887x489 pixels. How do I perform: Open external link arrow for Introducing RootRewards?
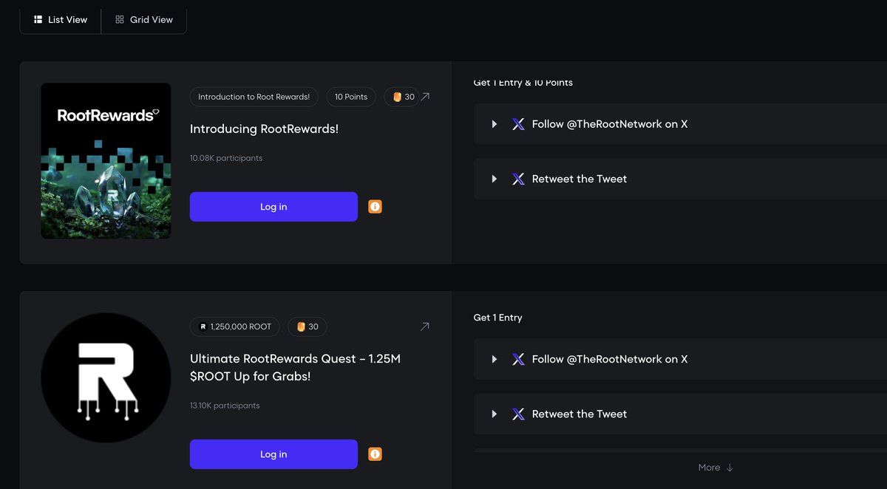(425, 97)
